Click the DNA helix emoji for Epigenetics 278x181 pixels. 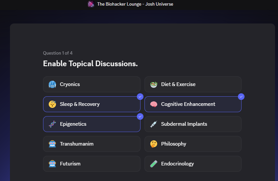pos(52,124)
